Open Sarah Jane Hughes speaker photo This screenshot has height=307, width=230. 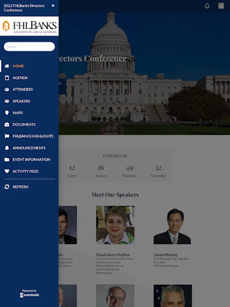click(115, 225)
